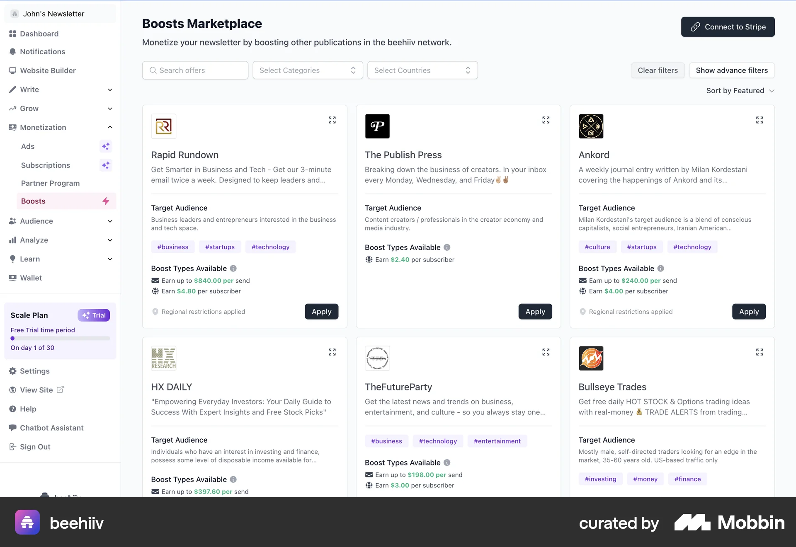Open Website Builder in sidebar
Viewport: 796px width, 547px height.
(61, 70)
